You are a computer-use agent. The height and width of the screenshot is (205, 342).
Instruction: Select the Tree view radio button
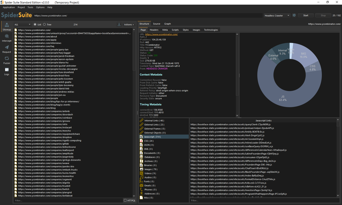coord(44,24)
